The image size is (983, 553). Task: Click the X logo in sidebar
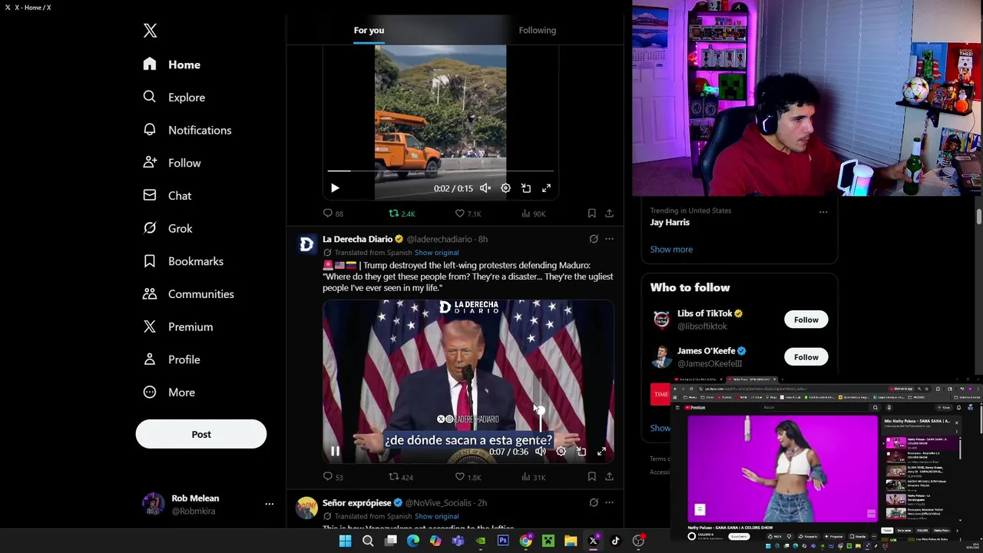pyautogui.click(x=150, y=31)
